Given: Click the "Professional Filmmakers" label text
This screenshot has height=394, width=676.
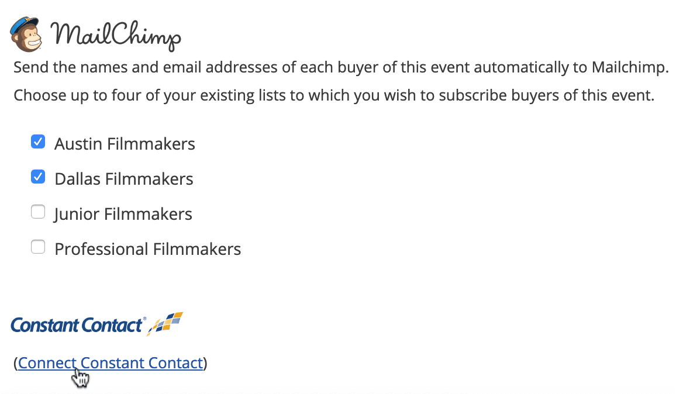Looking at the screenshot, I should click(x=147, y=250).
